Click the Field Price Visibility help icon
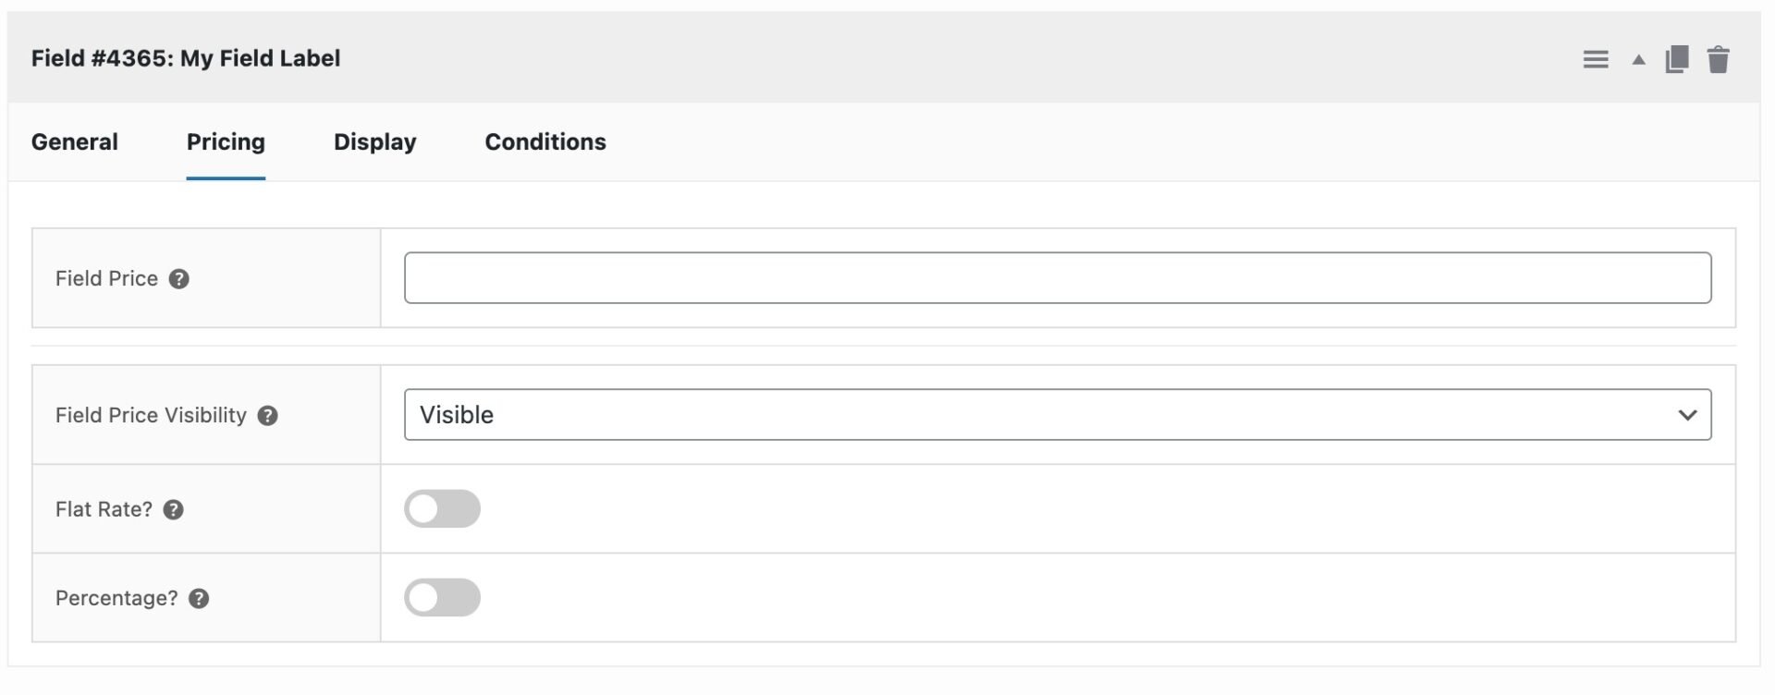 tap(267, 417)
